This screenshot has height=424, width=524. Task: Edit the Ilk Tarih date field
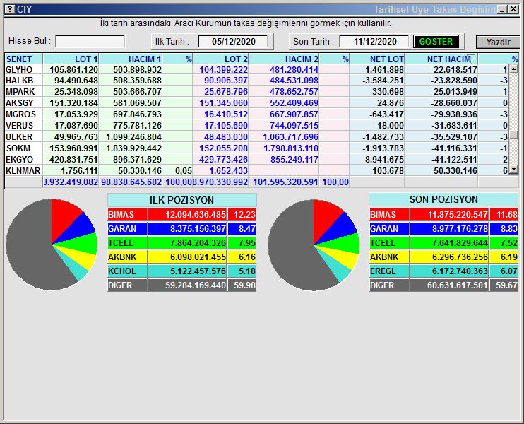tap(233, 42)
